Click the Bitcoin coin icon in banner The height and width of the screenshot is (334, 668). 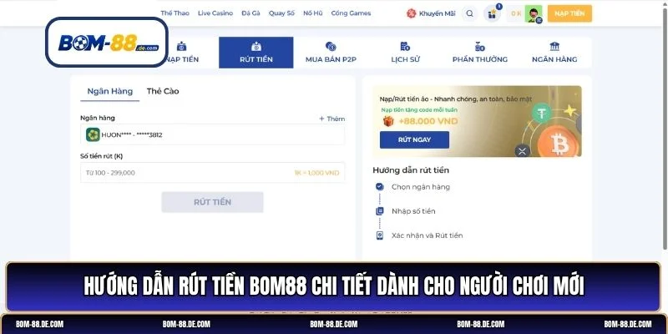click(x=558, y=143)
